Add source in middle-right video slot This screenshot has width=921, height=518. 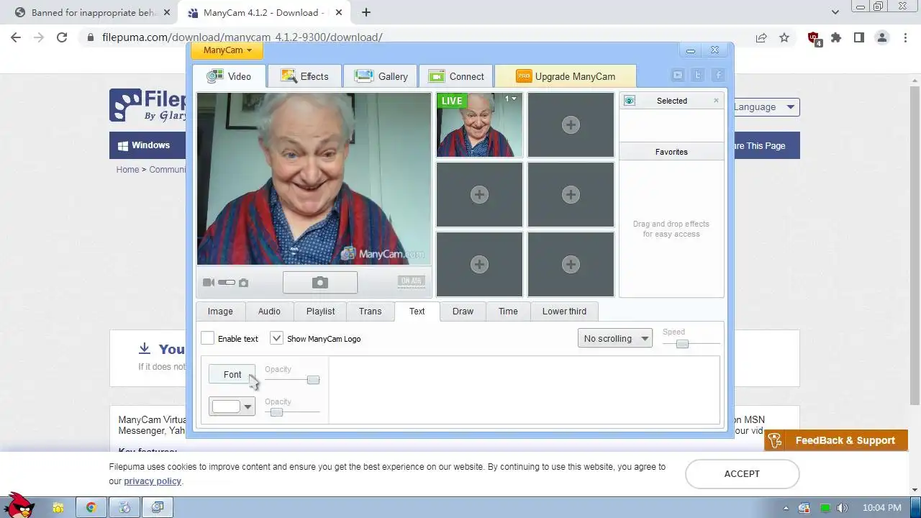(x=571, y=194)
